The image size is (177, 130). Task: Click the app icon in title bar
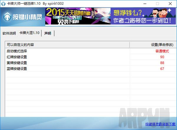tap(3, 4)
